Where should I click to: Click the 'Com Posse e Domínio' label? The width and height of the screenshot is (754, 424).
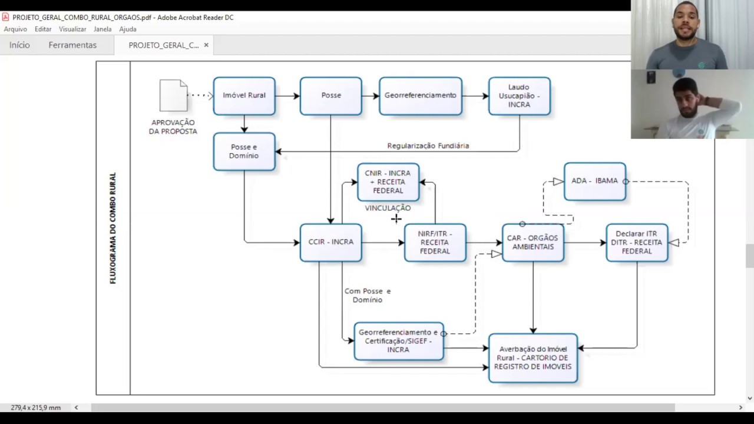click(x=368, y=296)
